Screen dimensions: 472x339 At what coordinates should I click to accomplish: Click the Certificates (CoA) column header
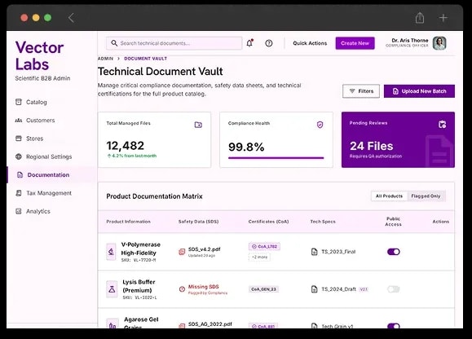[x=268, y=222]
